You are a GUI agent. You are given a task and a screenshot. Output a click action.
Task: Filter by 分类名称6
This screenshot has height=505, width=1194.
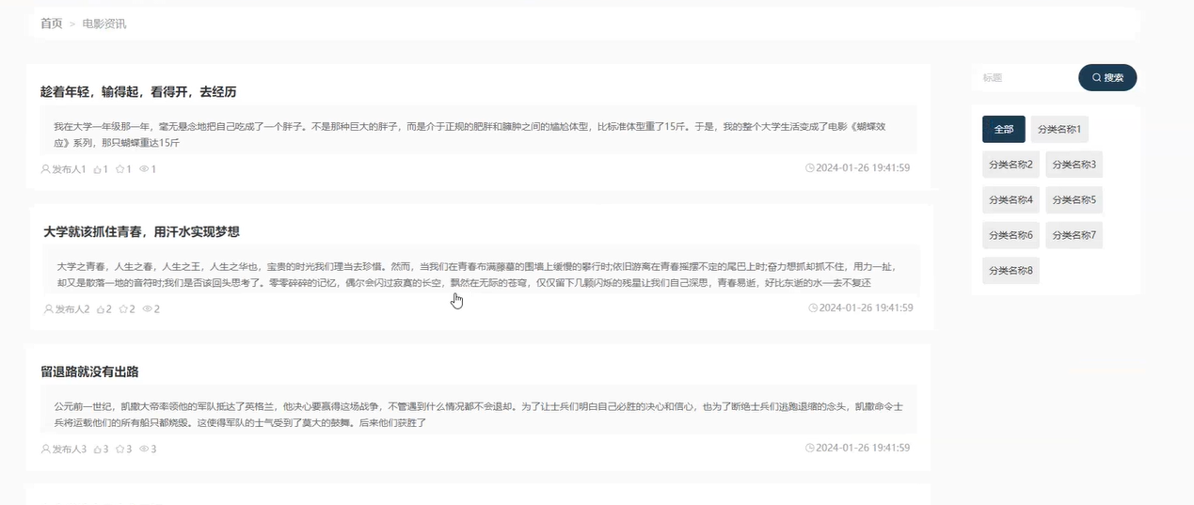[x=1011, y=235]
